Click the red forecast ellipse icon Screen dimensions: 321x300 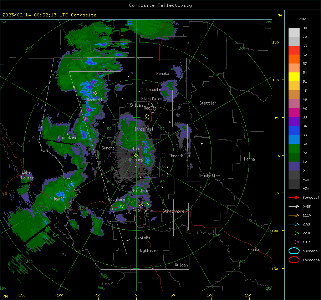(294, 260)
